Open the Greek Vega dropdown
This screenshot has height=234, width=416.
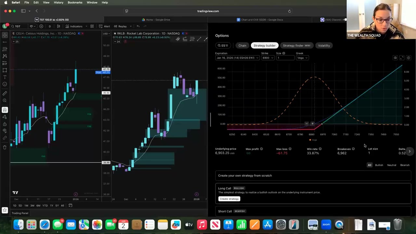point(302,58)
